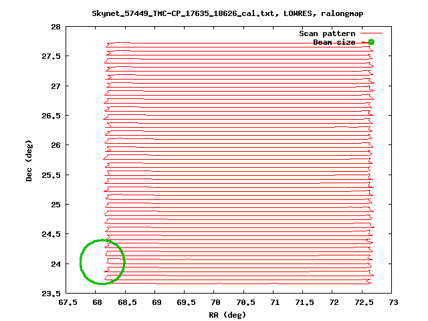Viewport: 428px width, 321px height.
Task: Click y-axis tick label 24
Action: 56,264
